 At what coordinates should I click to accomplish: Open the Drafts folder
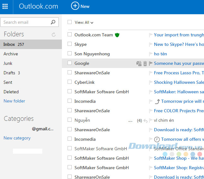(x=9, y=73)
